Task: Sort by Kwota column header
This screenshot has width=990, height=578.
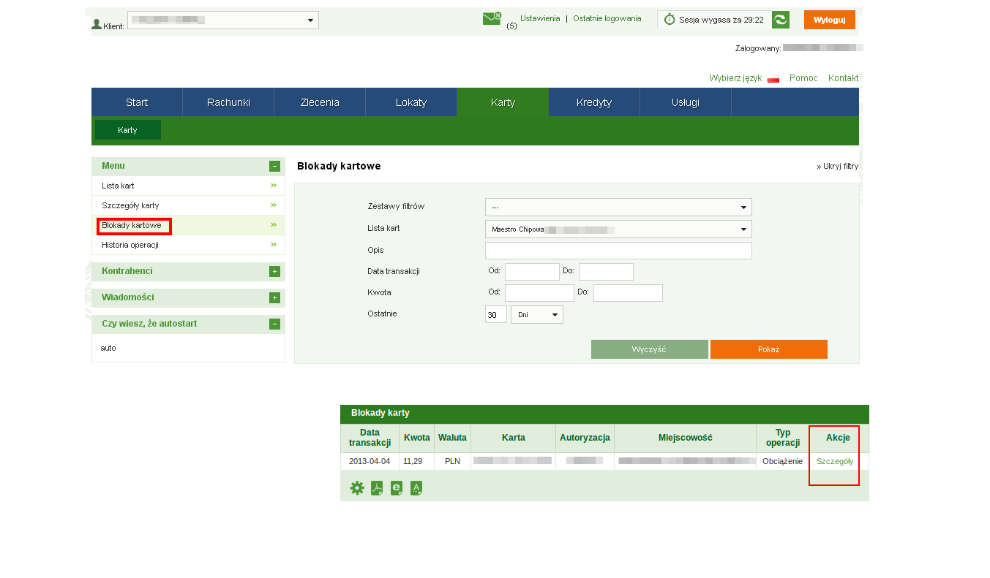Action: coord(417,438)
